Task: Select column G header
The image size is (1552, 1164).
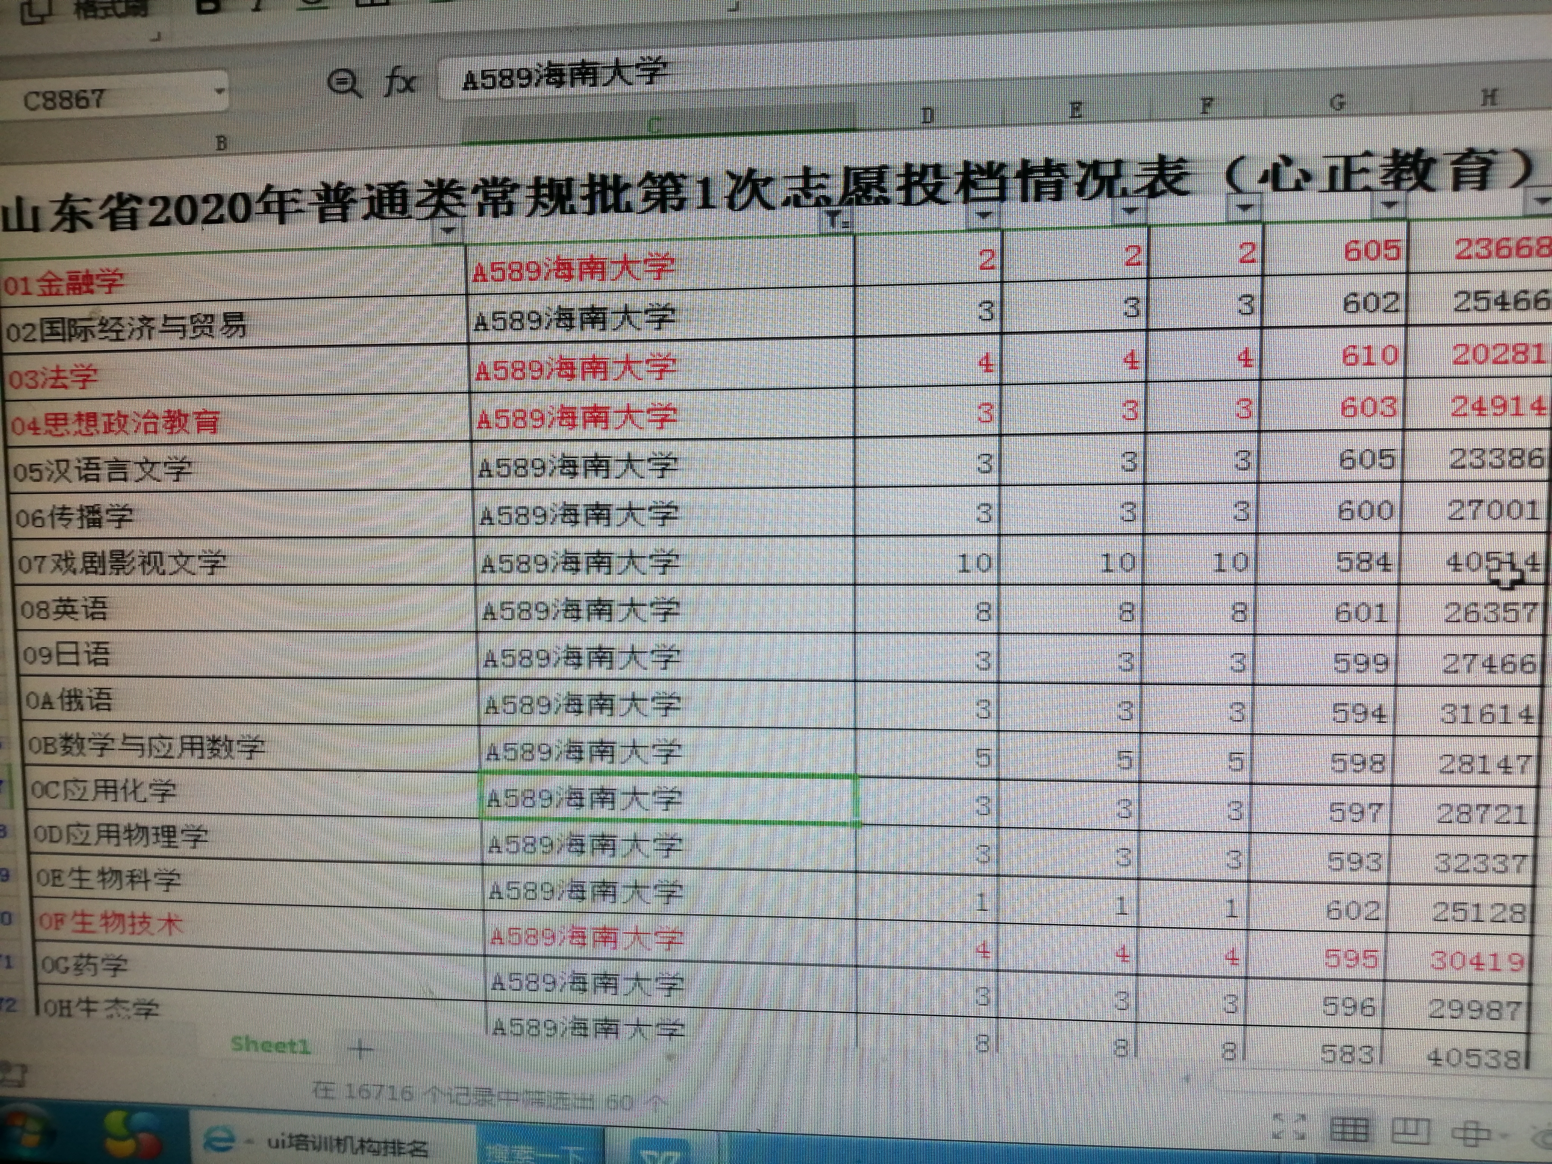Action: (x=1337, y=103)
